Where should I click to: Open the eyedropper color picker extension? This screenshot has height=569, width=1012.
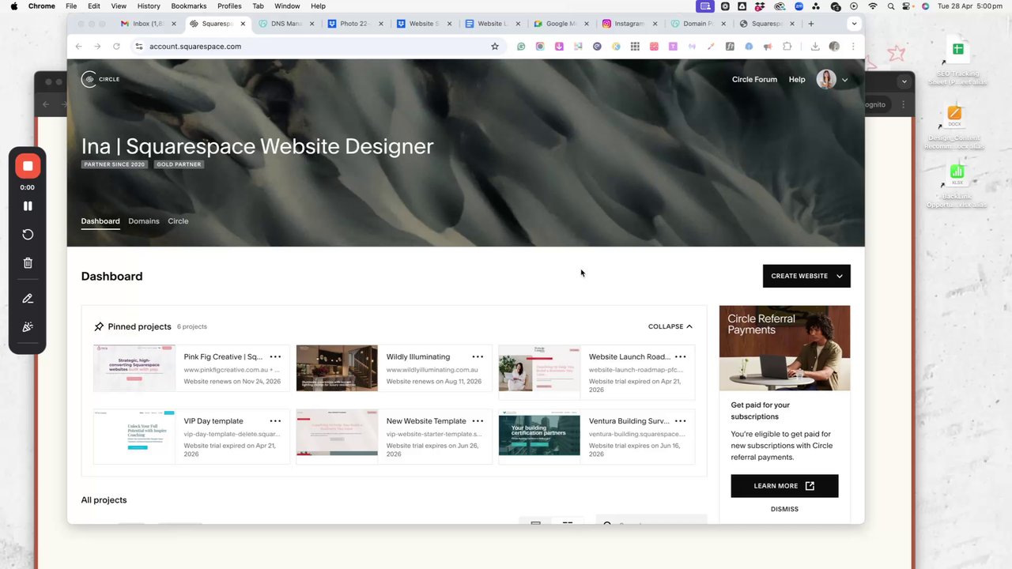(711, 47)
